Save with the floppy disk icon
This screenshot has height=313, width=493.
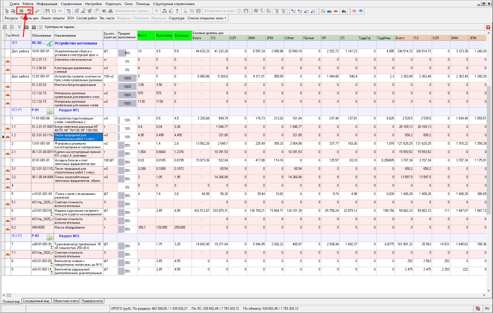tap(47, 11)
